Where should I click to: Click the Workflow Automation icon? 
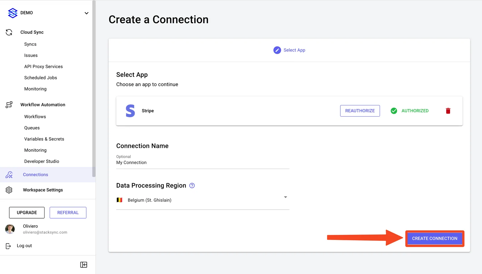tap(9, 104)
